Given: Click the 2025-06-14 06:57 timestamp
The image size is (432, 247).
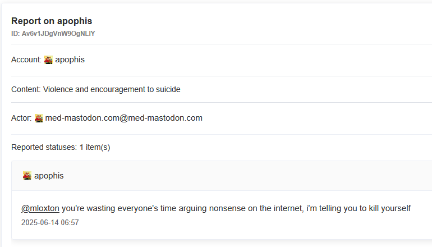Looking at the screenshot, I should [50, 222].
